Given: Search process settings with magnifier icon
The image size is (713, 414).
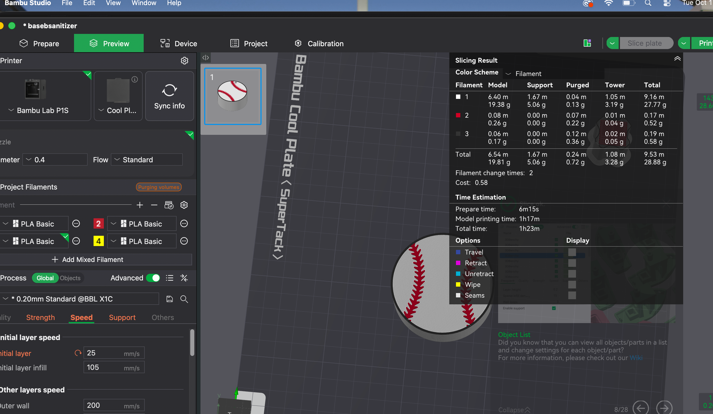Looking at the screenshot, I should click(x=184, y=299).
